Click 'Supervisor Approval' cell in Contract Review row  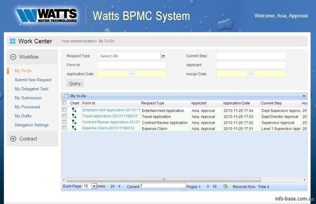pos(278,123)
